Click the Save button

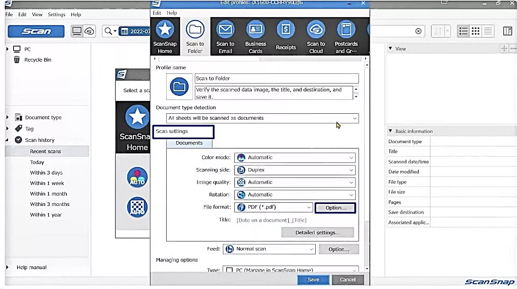[313, 279]
